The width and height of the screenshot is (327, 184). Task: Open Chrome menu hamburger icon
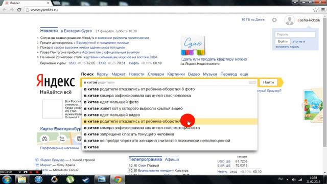click(x=323, y=10)
